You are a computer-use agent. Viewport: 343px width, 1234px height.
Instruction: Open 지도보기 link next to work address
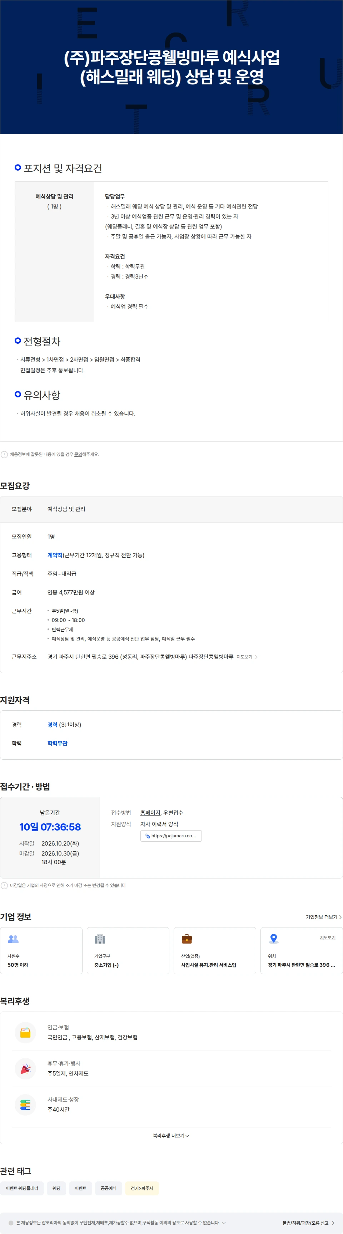244,657
